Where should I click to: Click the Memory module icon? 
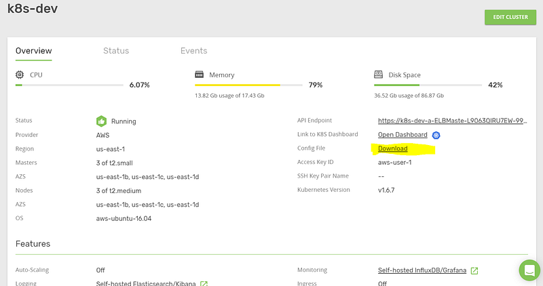point(200,74)
